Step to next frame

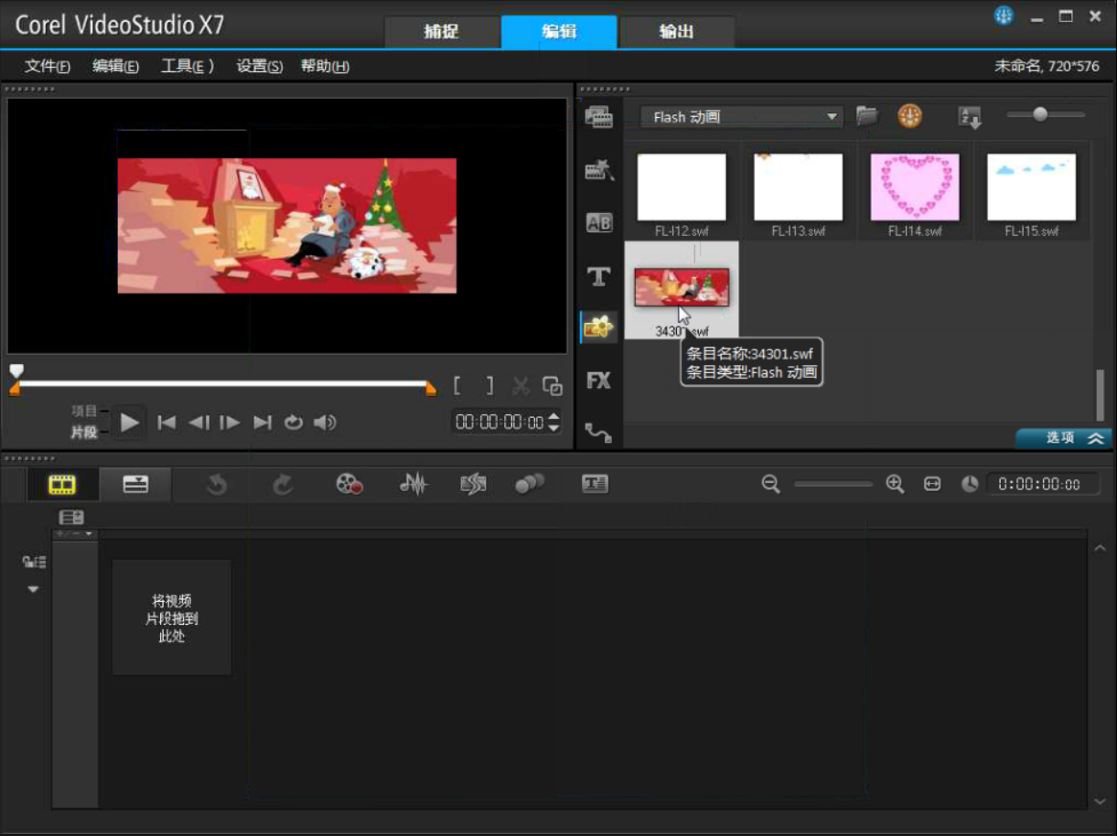[230, 423]
